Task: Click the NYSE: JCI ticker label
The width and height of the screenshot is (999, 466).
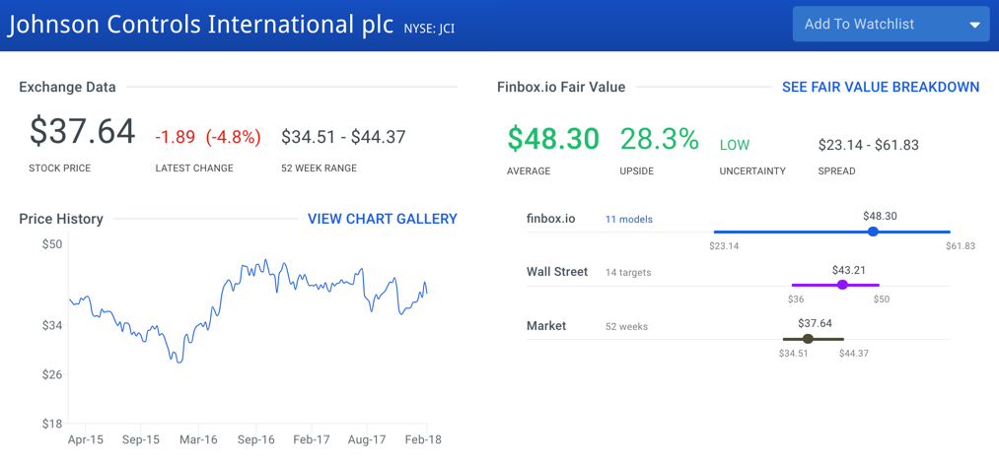Action: pyautogui.click(x=429, y=28)
